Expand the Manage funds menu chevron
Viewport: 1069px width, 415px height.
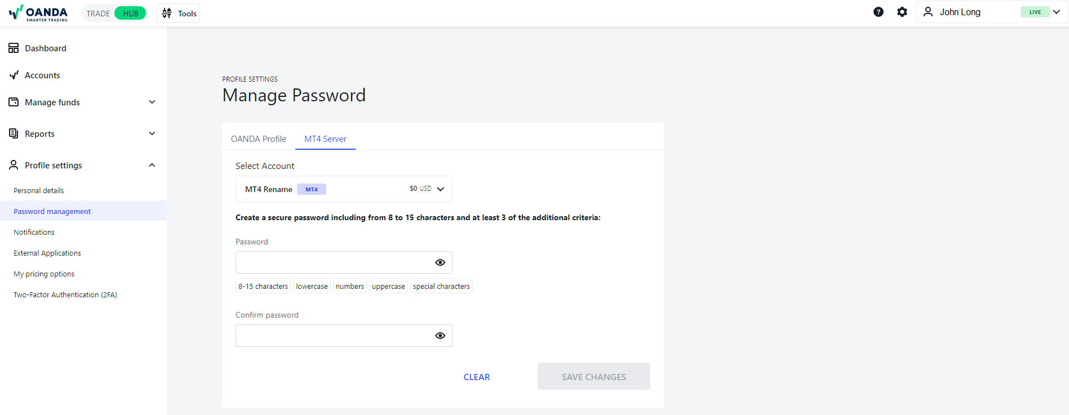[152, 102]
